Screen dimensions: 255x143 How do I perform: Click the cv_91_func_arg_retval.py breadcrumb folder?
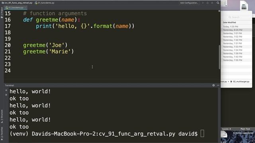tap(17, 3)
